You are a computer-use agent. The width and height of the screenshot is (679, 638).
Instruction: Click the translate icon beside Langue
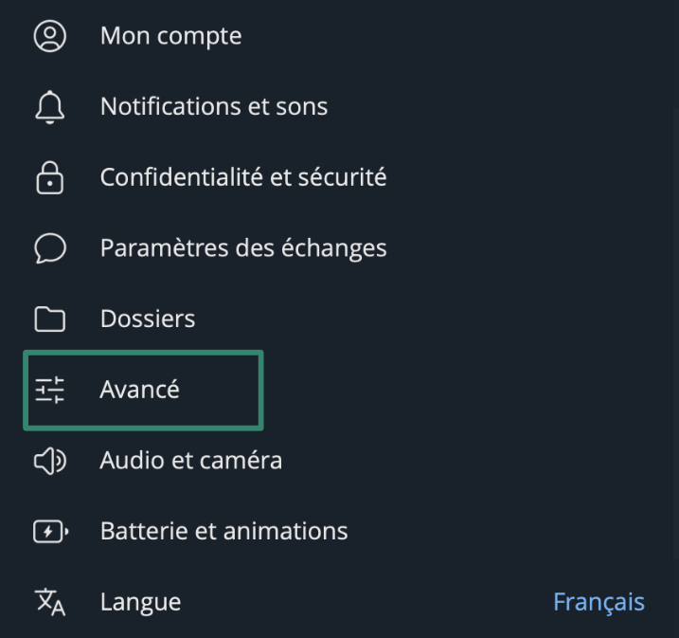50,602
